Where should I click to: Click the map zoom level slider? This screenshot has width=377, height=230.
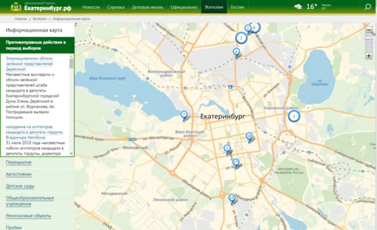pyautogui.click(x=369, y=43)
